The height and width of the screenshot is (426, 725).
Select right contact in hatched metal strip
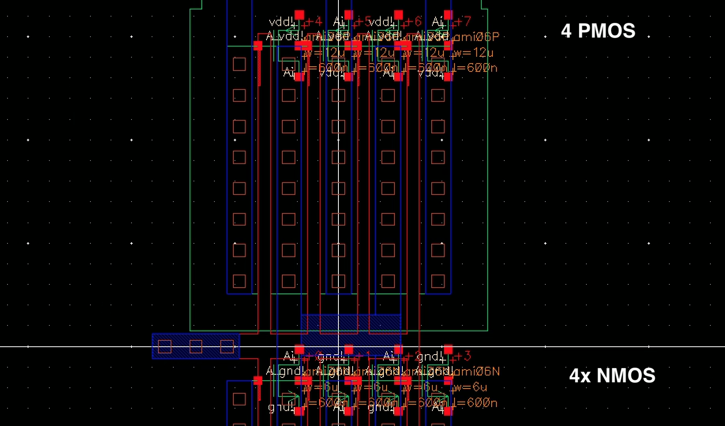click(x=227, y=347)
